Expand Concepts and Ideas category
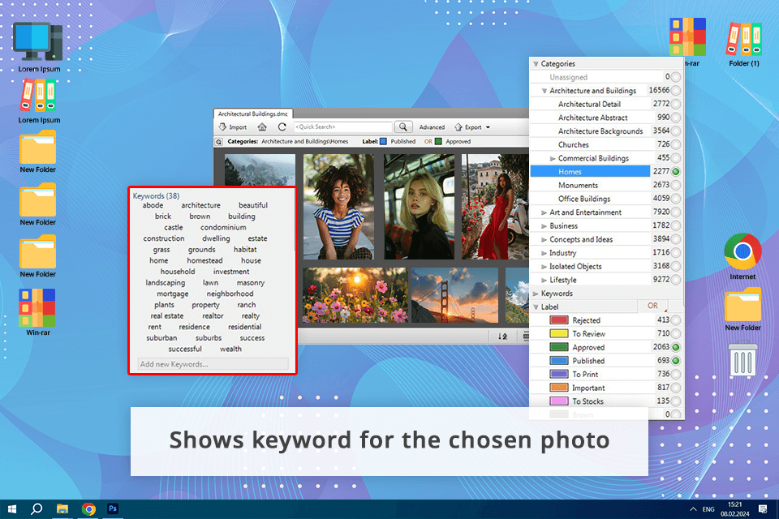The width and height of the screenshot is (779, 519). 544,239
